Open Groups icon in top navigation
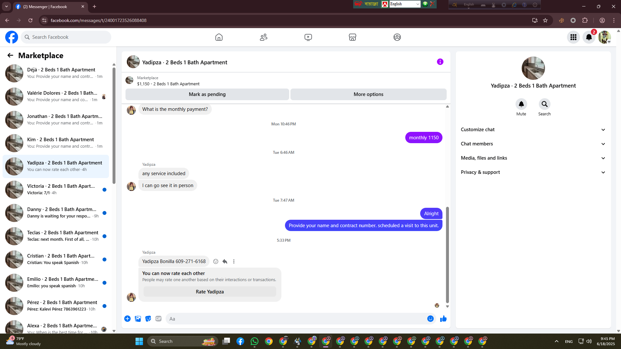 coord(397,37)
